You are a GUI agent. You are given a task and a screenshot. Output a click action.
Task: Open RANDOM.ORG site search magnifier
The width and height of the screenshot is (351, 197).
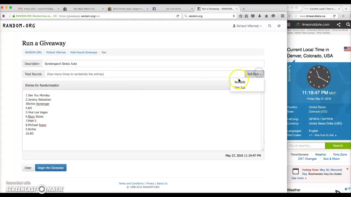coord(270,26)
